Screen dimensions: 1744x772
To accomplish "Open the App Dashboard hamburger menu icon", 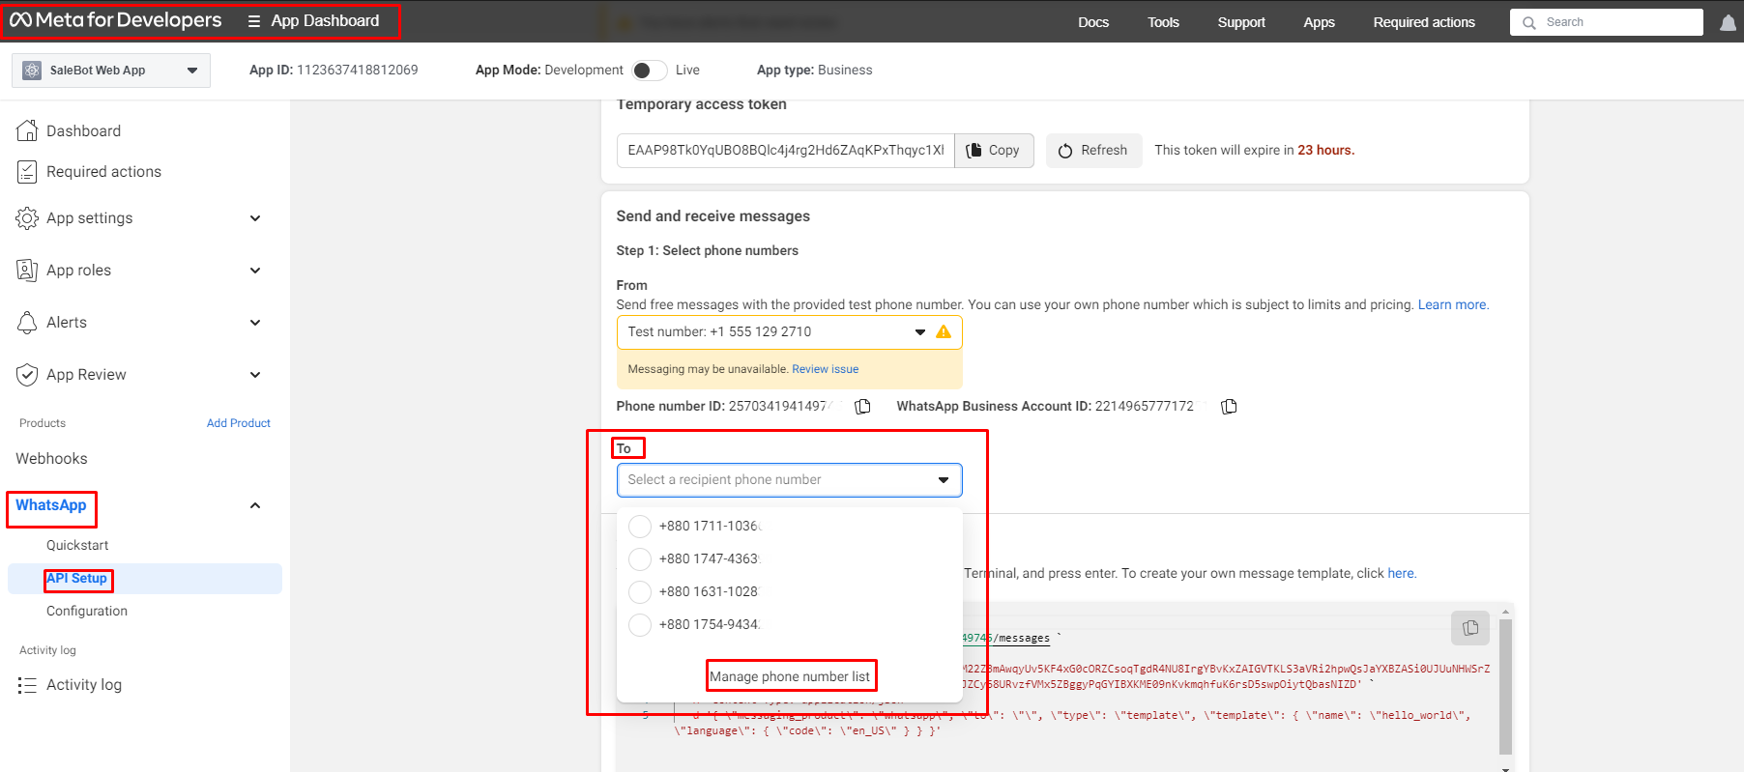I will click(254, 21).
